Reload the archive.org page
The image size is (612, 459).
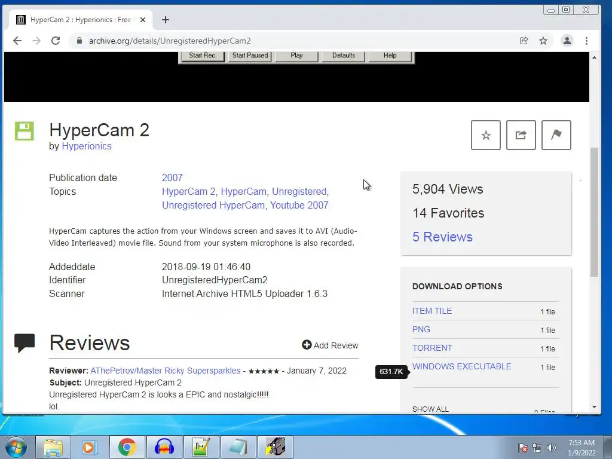click(56, 41)
